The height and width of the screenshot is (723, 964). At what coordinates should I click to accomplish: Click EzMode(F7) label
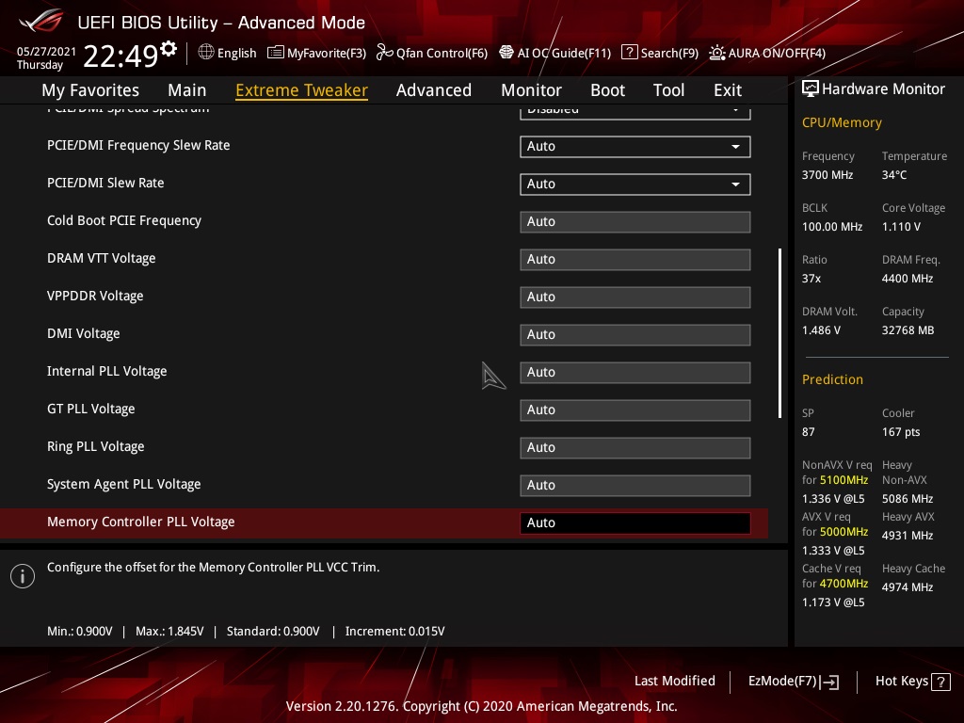pyautogui.click(x=782, y=682)
